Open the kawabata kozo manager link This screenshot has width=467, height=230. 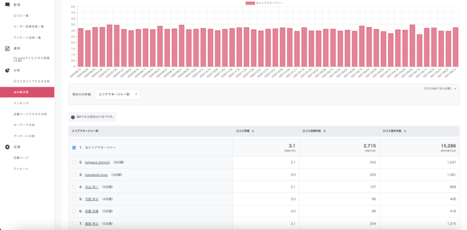point(96,175)
